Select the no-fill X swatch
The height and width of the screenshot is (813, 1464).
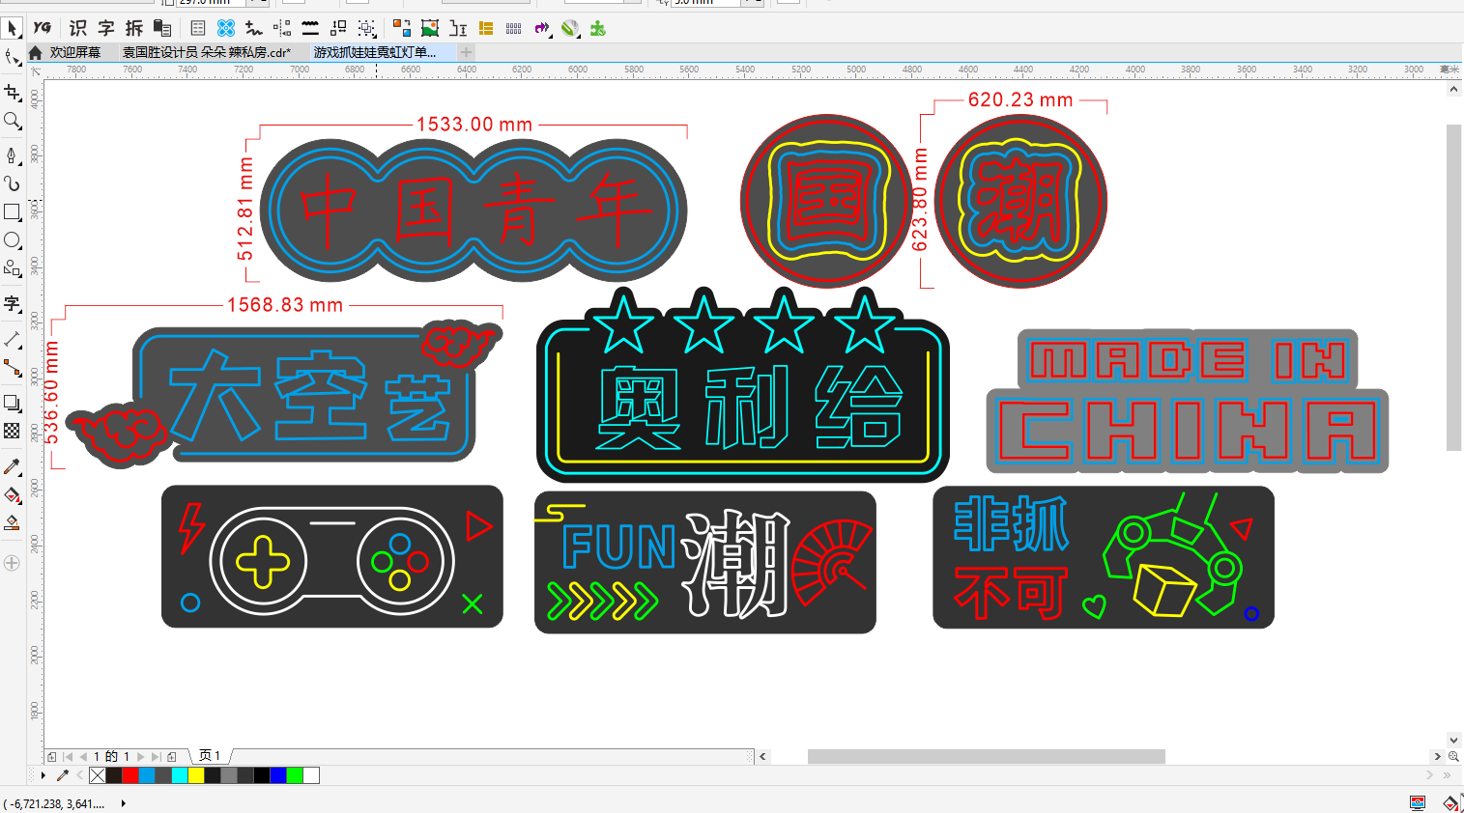98,775
